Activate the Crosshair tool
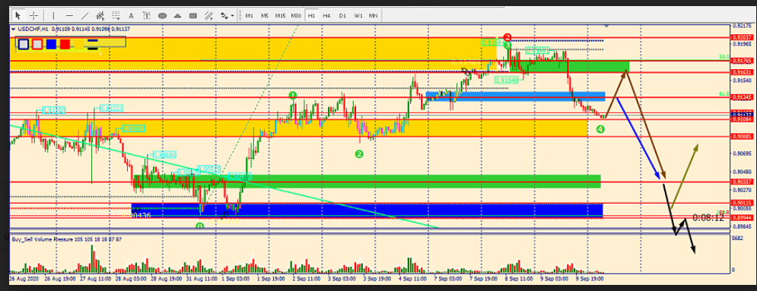This screenshot has height=291, width=757. [x=33, y=15]
